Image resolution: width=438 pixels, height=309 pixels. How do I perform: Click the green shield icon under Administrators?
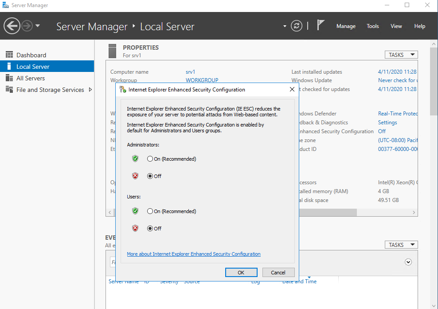(x=135, y=158)
